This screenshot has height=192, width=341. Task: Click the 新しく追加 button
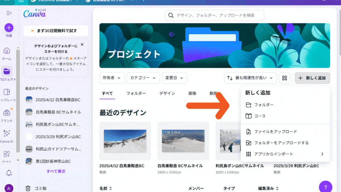click(312, 78)
